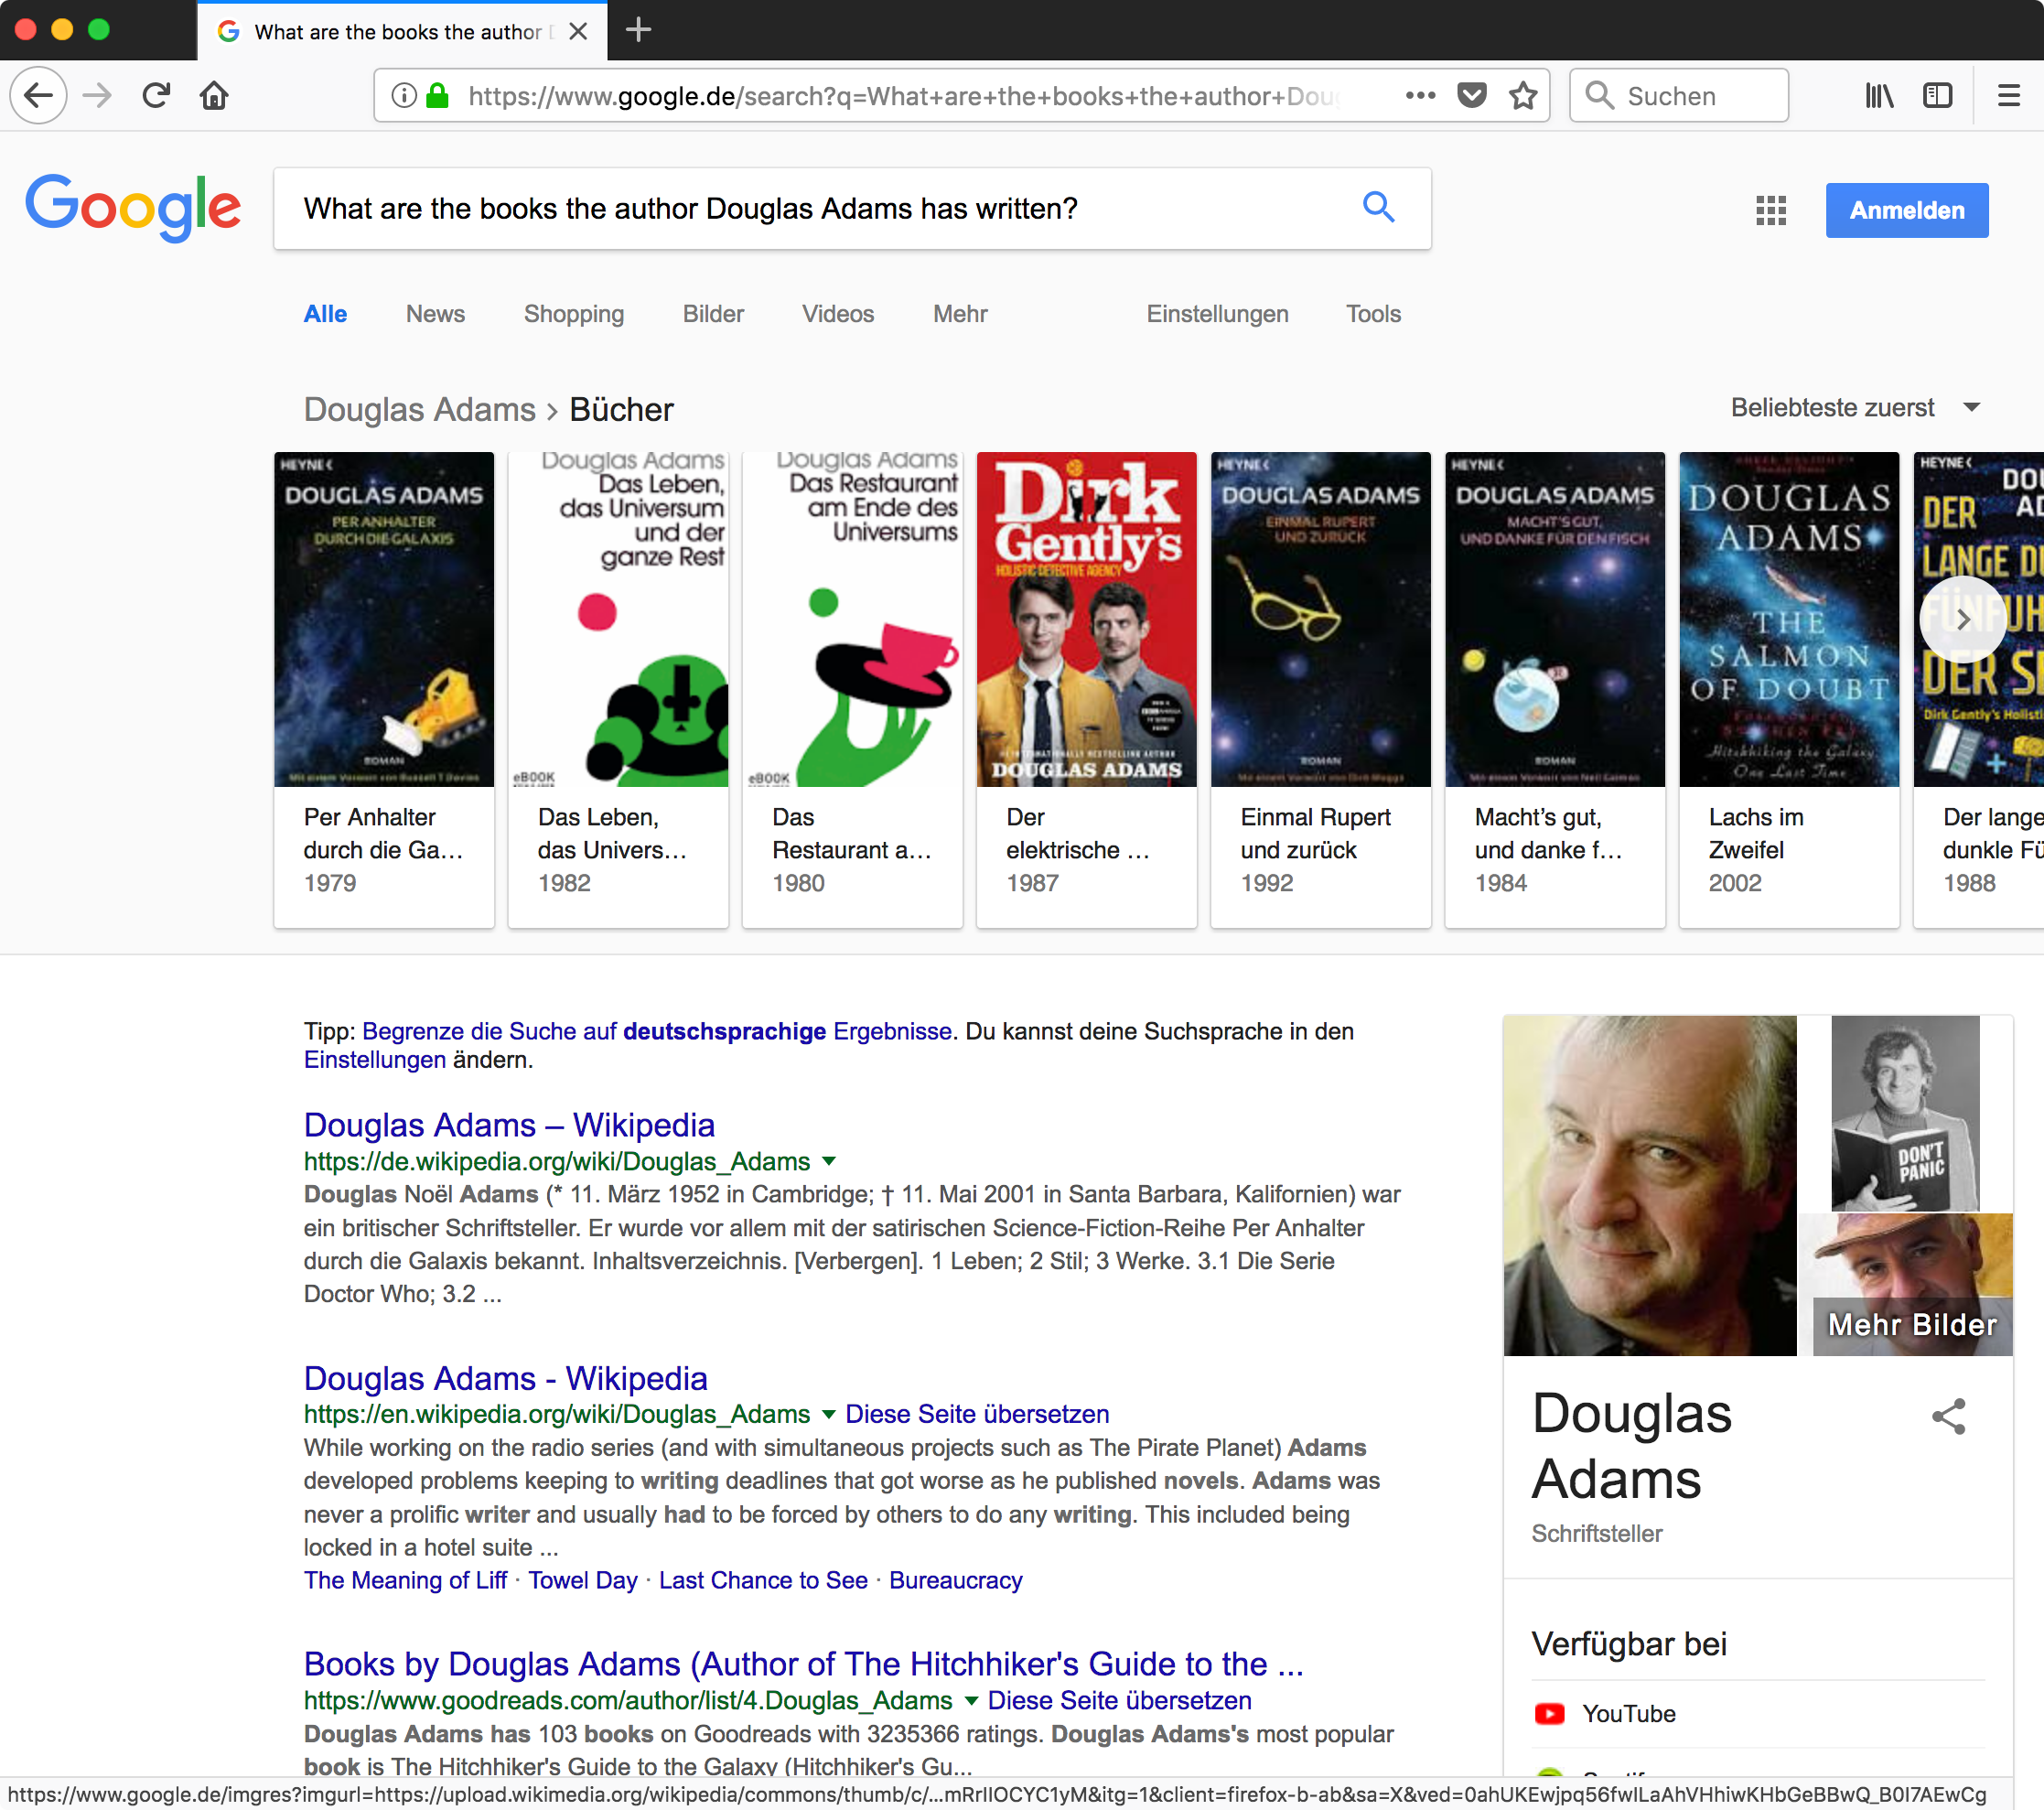Save the page to Pocket via the icon
This screenshot has height=1810, width=2044.
pyautogui.click(x=1472, y=96)
